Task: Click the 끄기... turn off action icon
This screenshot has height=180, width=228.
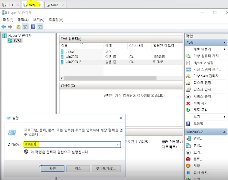Action: [188, 153]
